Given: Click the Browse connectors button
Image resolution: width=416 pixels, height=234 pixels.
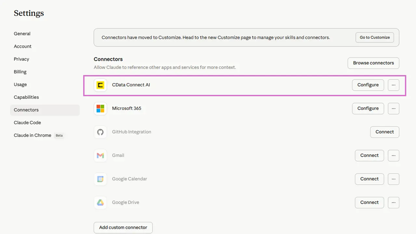Looking at the screenshot, I should (x=373, y=63).
